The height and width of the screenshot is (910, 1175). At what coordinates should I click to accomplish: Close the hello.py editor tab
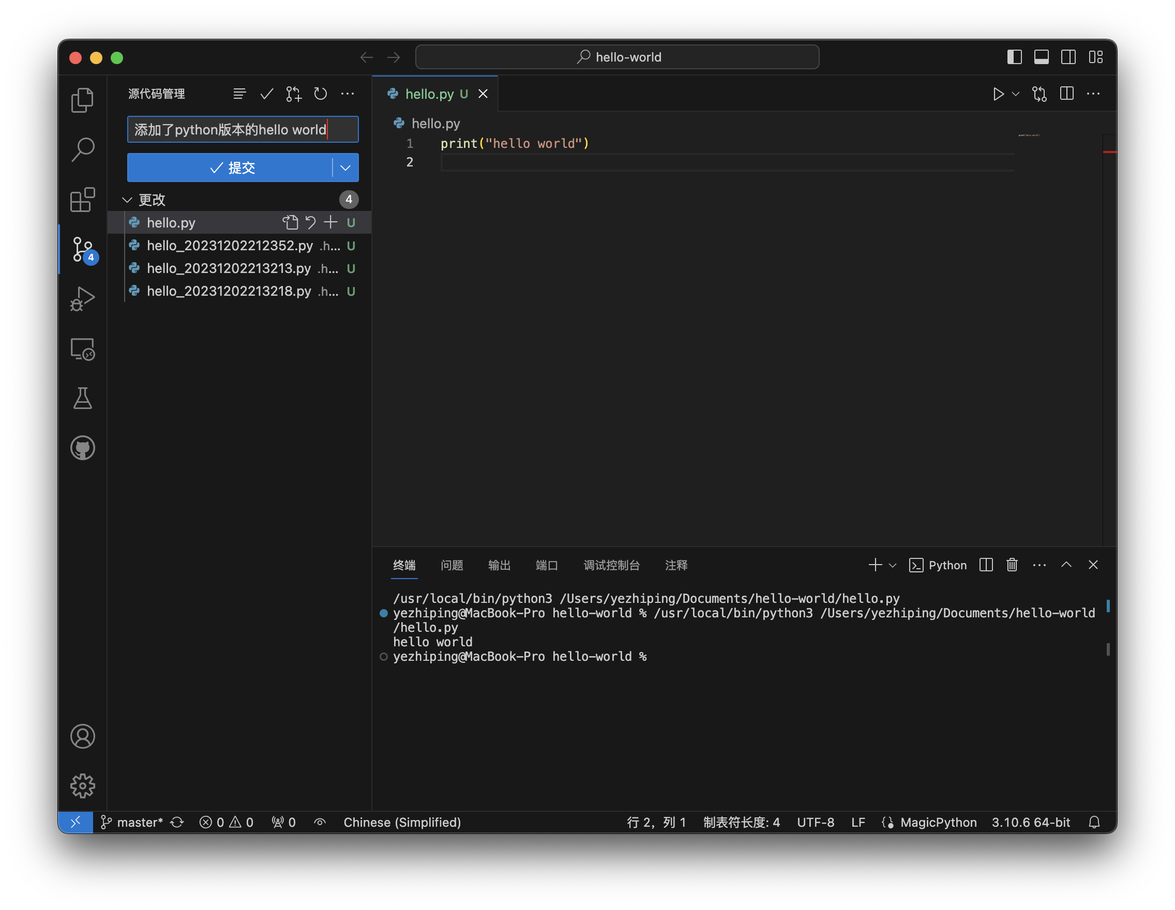point(483,94)
